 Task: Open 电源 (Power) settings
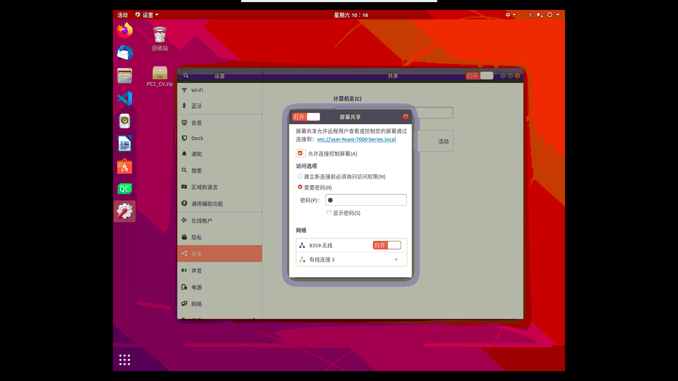(x=197, y=287)
